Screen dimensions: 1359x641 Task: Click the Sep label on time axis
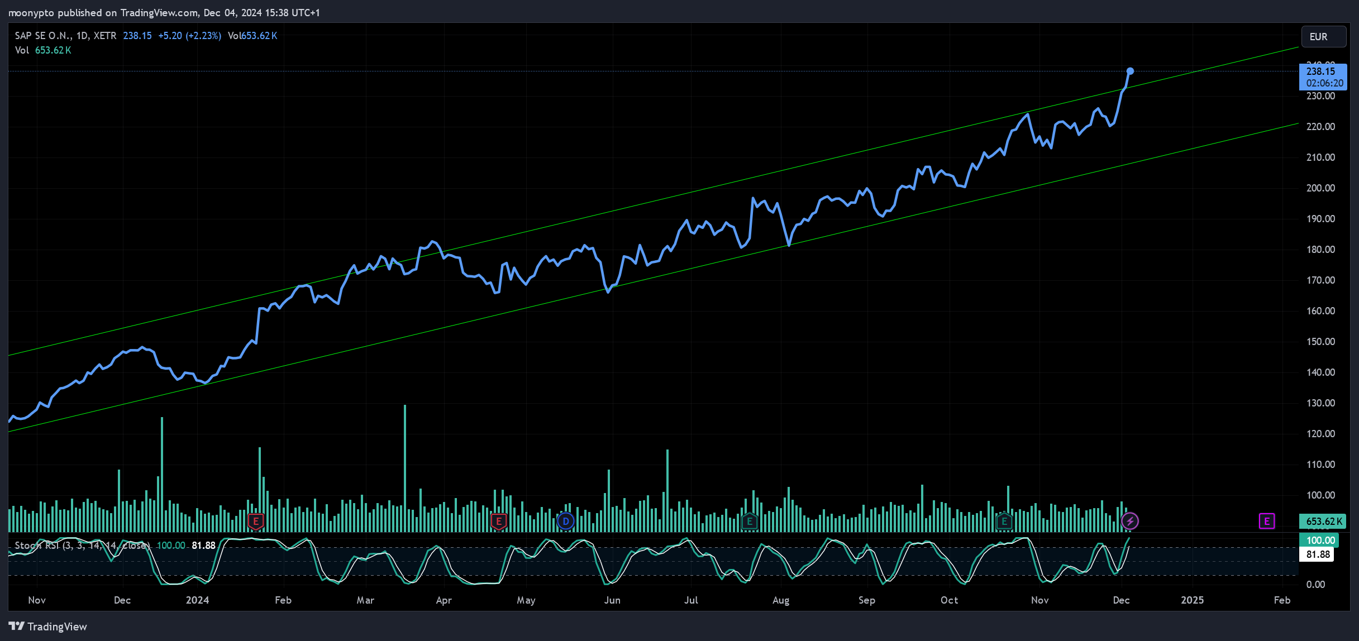pos(867,600)
